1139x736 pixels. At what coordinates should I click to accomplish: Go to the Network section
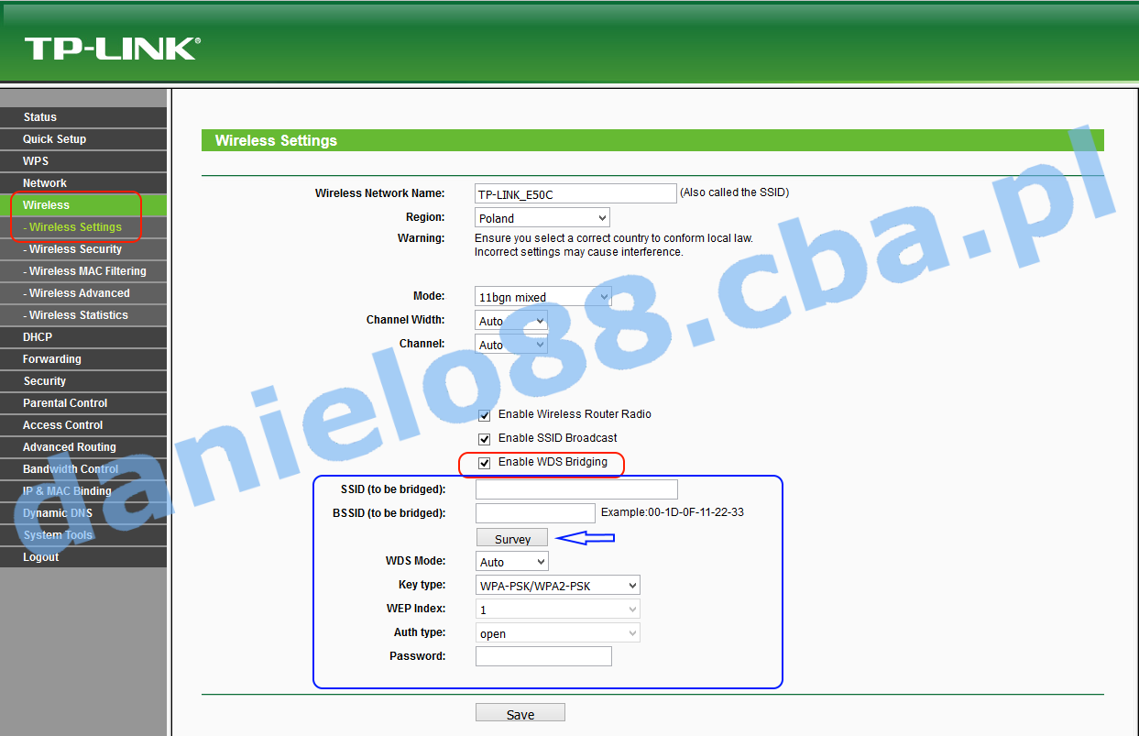click(83, 183)
